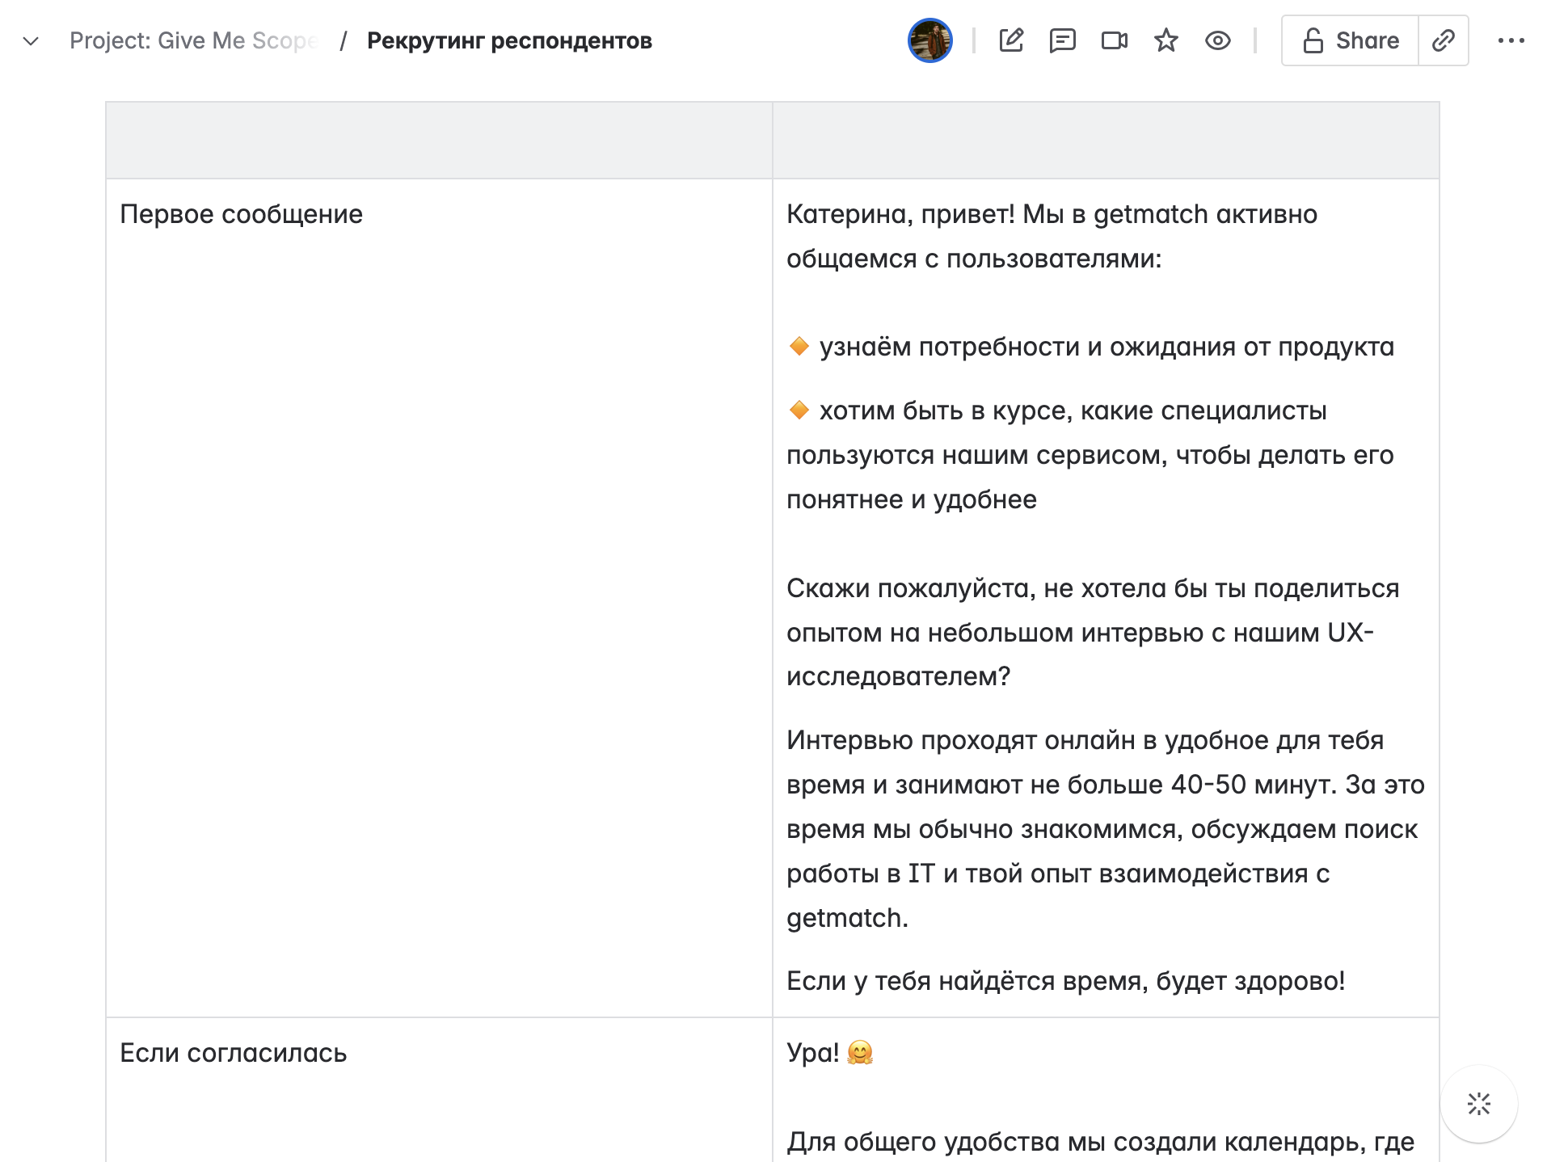Click the empty left header cell
This screenshot has width=1547, height=1162.
pyautogui.click(x=439, y=141)
